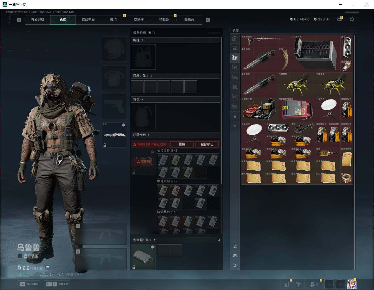The image size is (374, 290).
Task: Select the 香槟 bottle item
Action: coord(328,153)
